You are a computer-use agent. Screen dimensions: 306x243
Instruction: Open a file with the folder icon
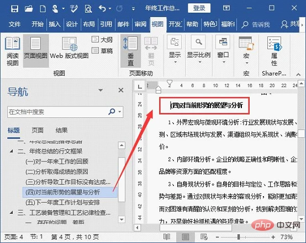[29, 9]
